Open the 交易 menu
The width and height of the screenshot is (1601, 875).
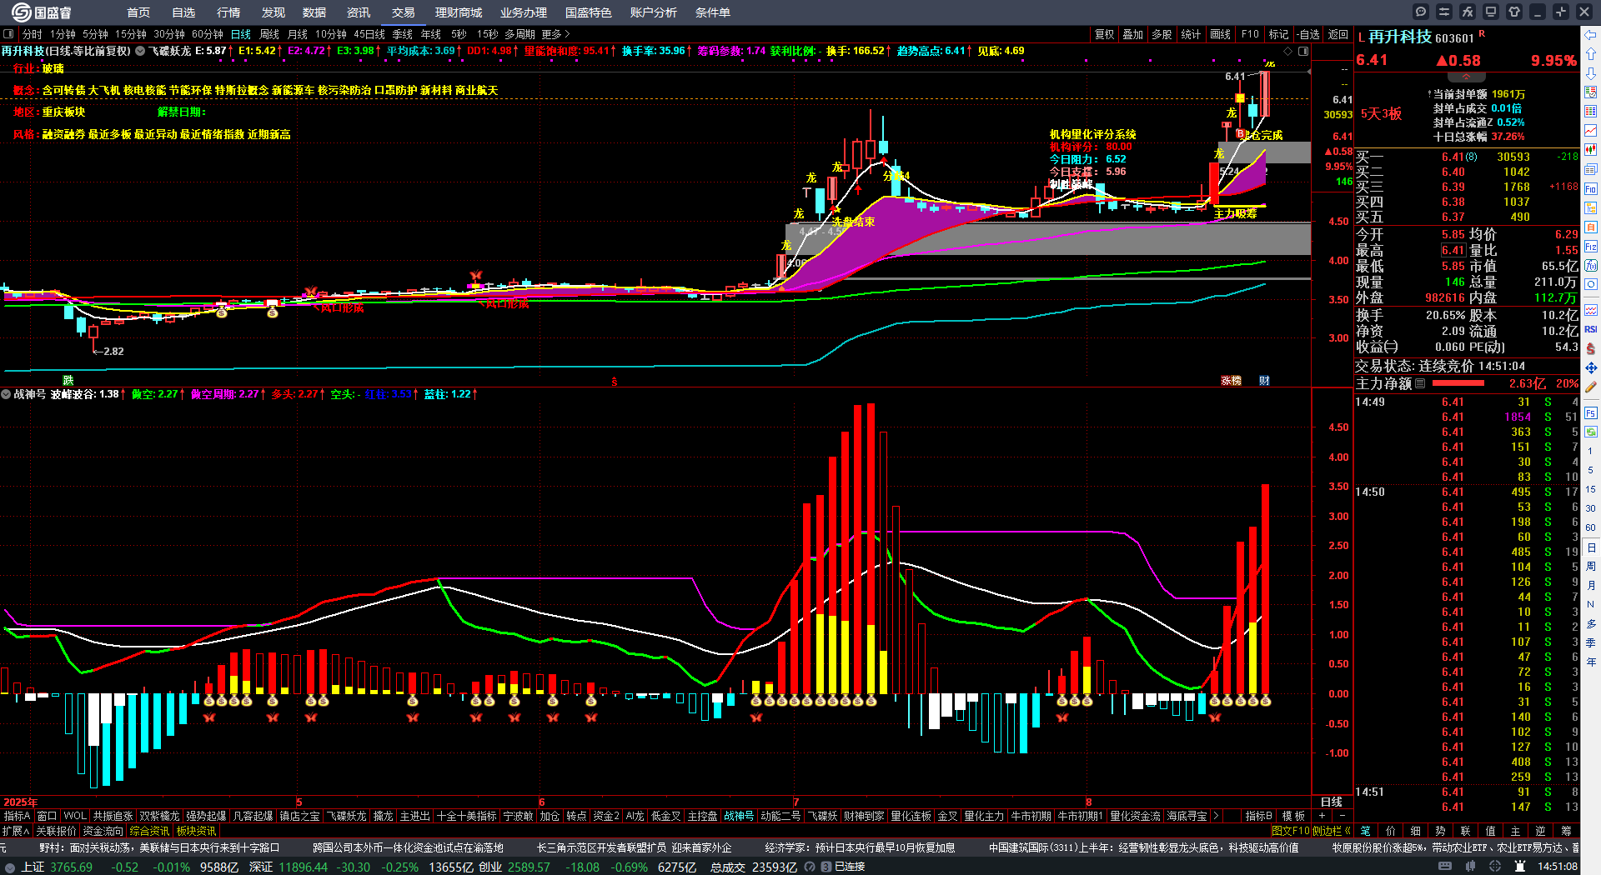point(404,12)
